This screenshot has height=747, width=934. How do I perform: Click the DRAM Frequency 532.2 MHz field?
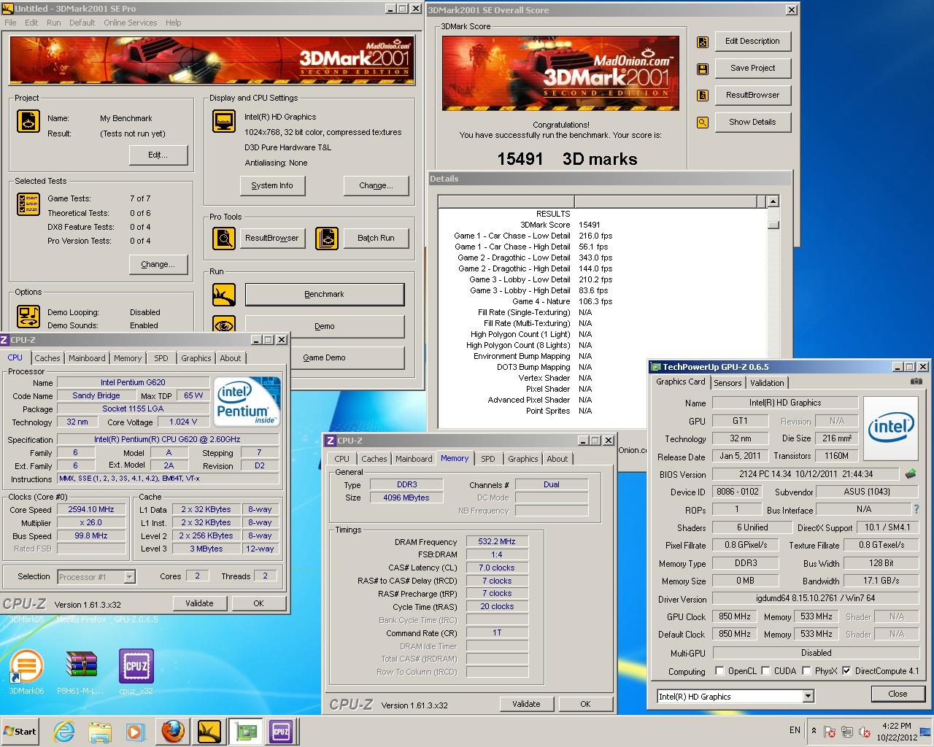click(x=497, y=542)
